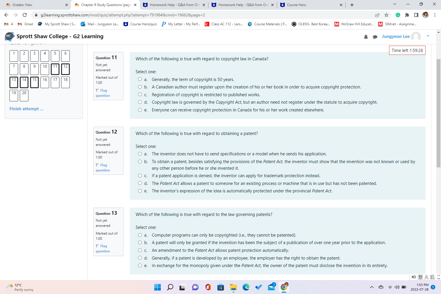The image size is (441, 294).
Task: Reload the current quiz page
Action: pos(25,15)
